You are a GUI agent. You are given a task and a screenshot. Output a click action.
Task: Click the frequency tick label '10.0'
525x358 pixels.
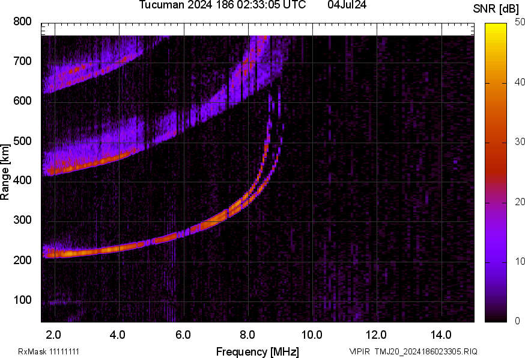click(x=312, y=335)
